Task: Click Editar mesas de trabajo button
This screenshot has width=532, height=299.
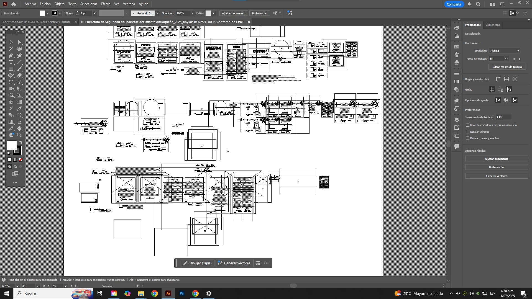Action: [x=507, y=67]
